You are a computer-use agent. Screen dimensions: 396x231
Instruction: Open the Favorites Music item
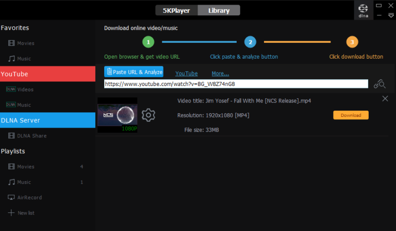[x=24, y=59]
